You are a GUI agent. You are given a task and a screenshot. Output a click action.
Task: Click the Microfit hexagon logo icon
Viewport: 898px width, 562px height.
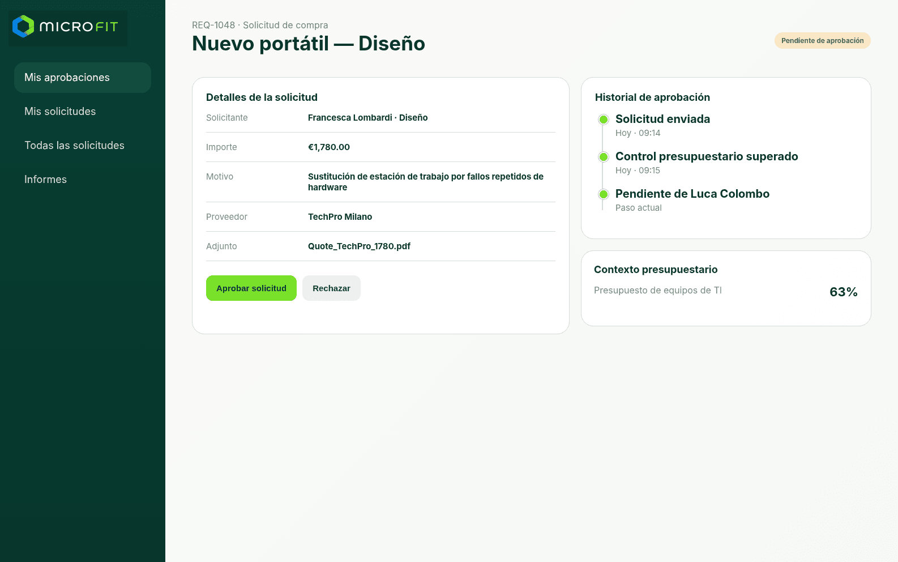pos(23,26)
